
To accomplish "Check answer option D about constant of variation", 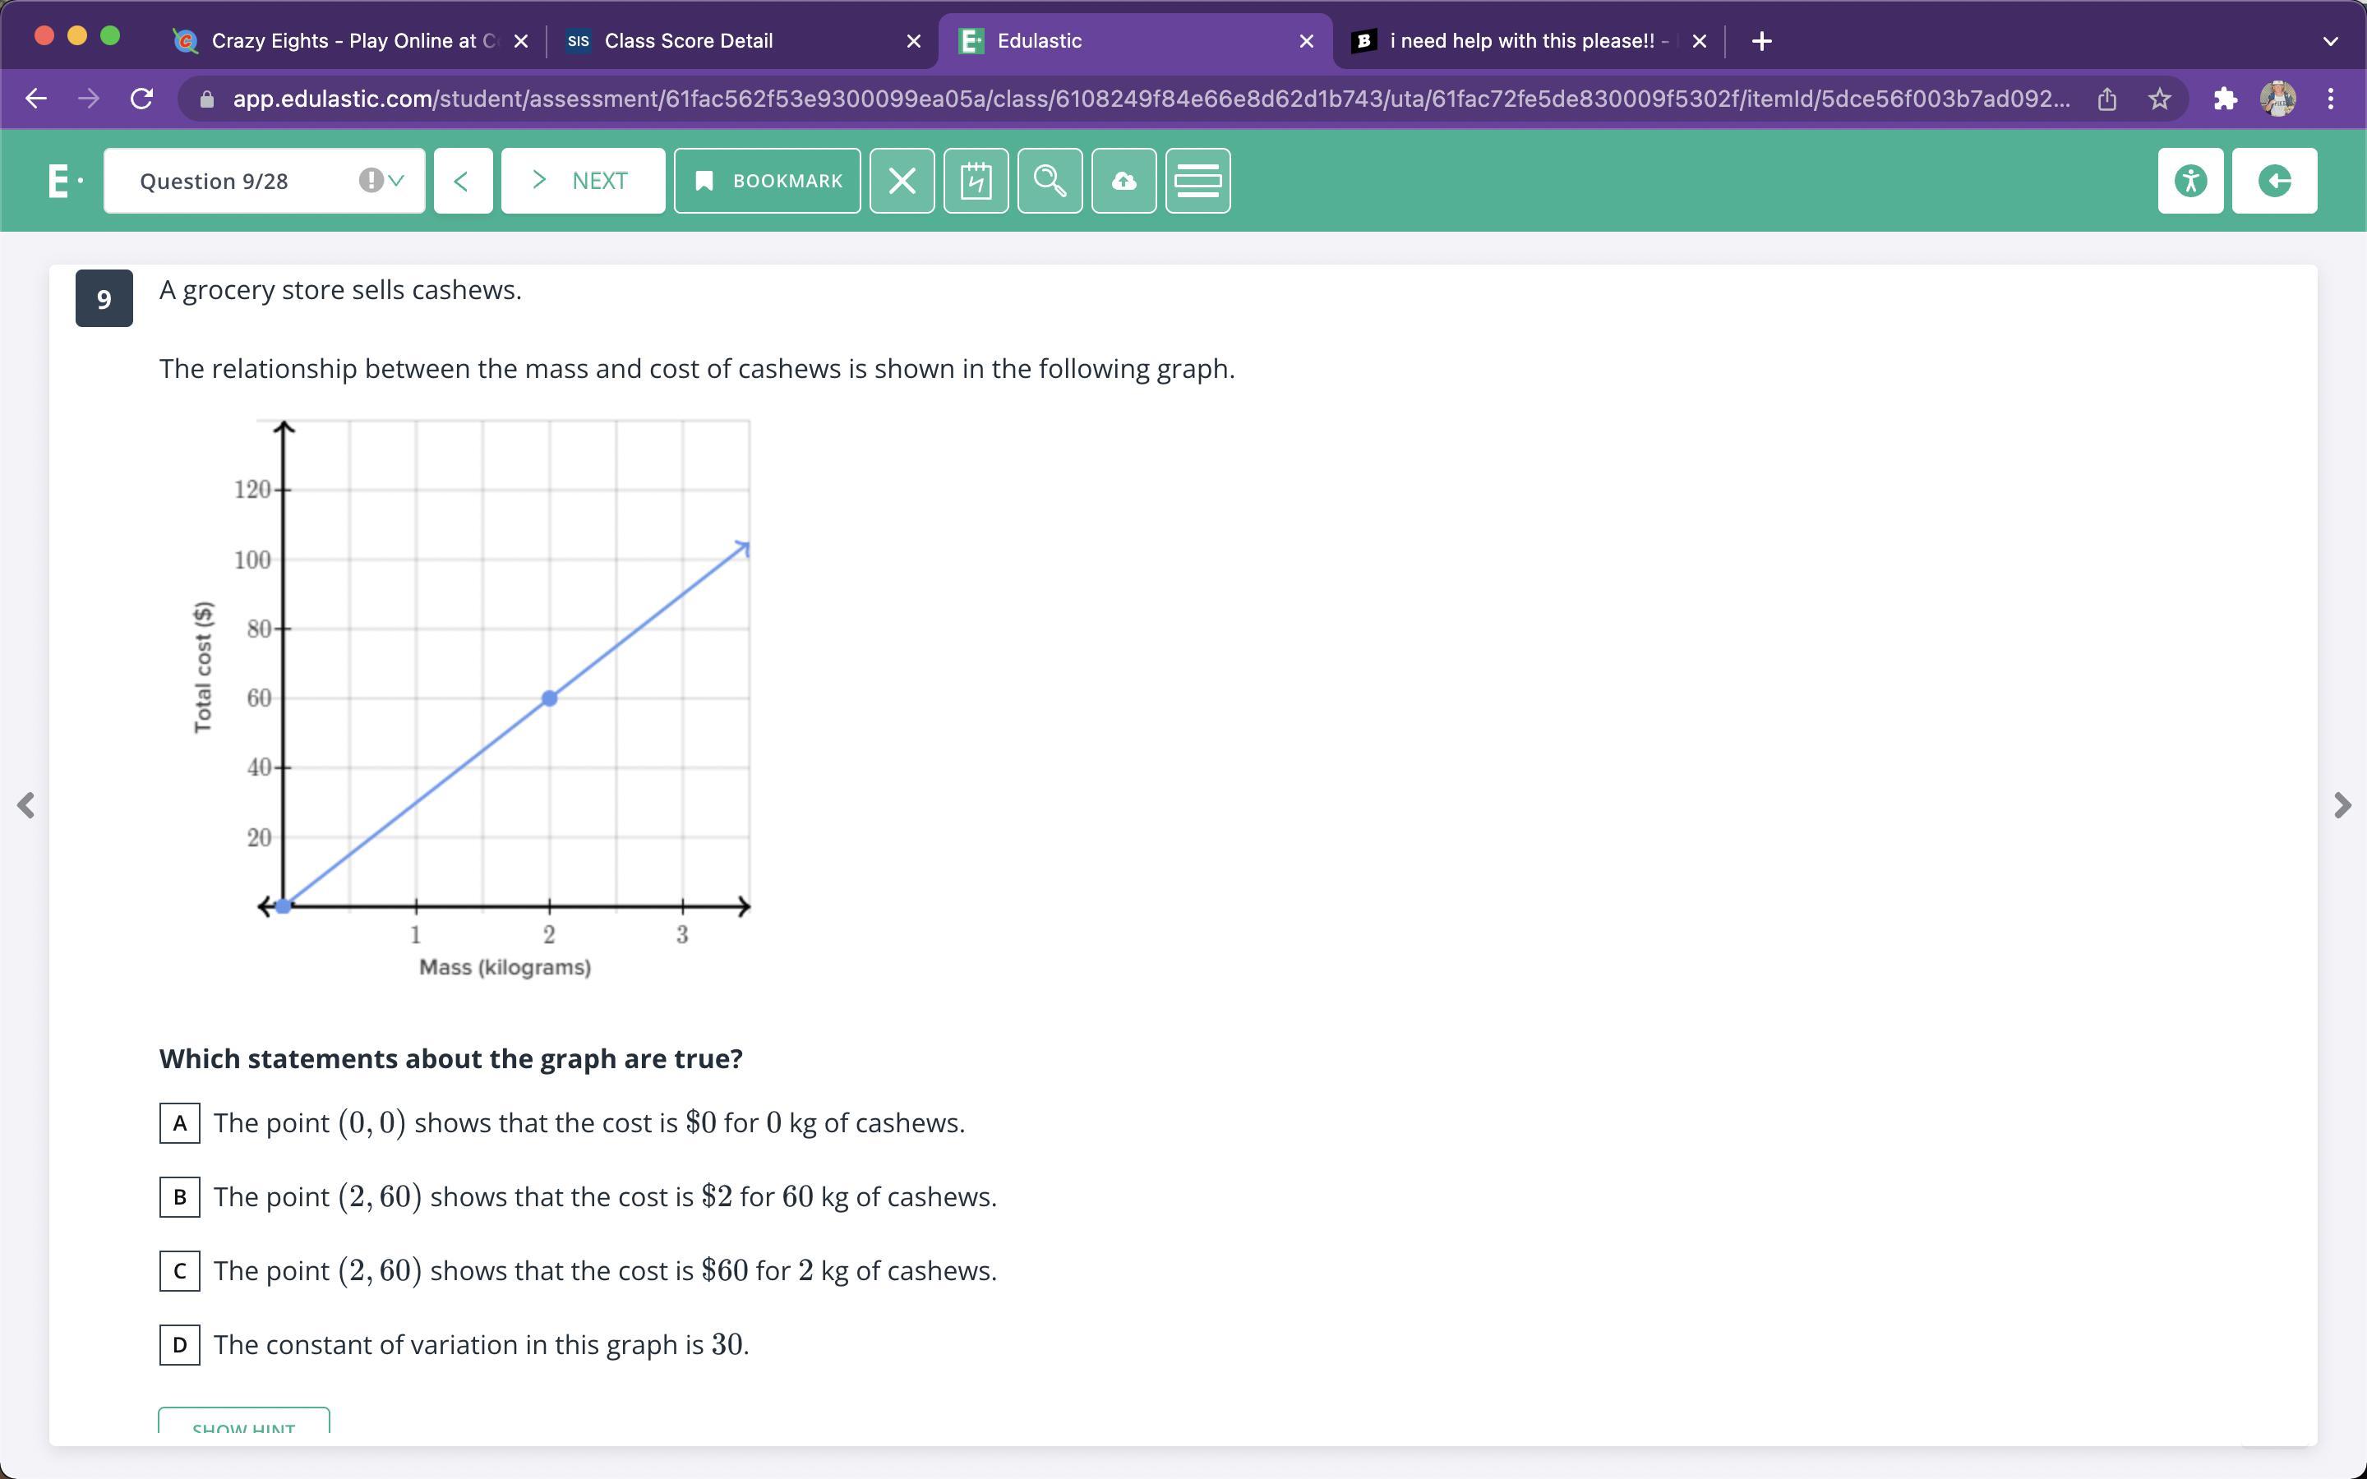I will tap(180, 1344).
